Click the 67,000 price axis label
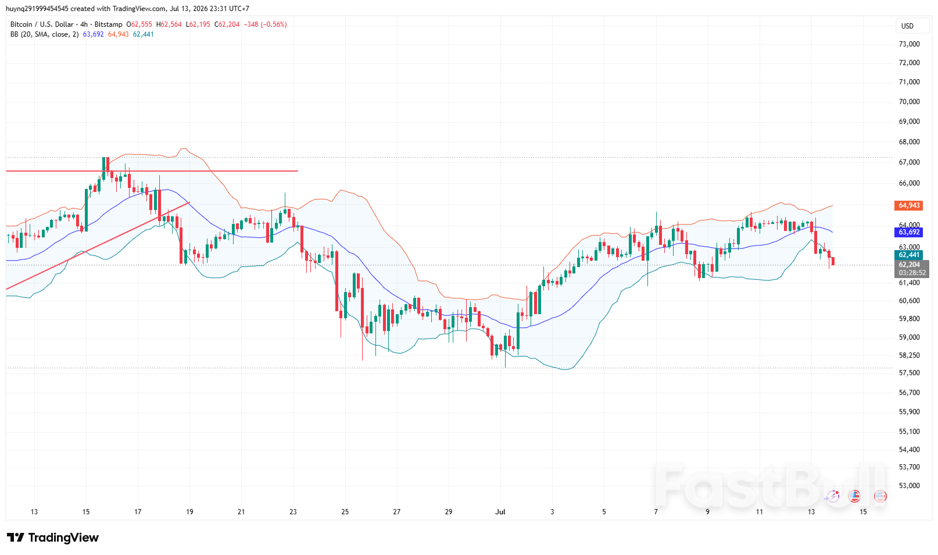938x555 pixels. (909, 162)
